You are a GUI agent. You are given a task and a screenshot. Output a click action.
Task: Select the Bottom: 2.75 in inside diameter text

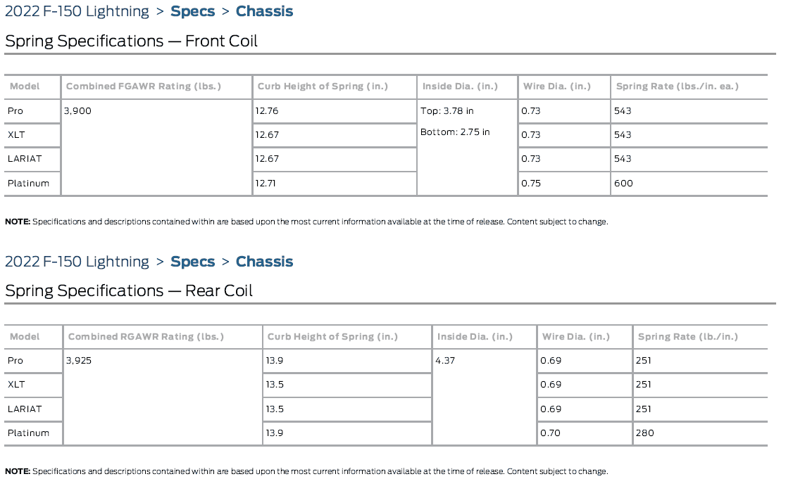point(455,132)
